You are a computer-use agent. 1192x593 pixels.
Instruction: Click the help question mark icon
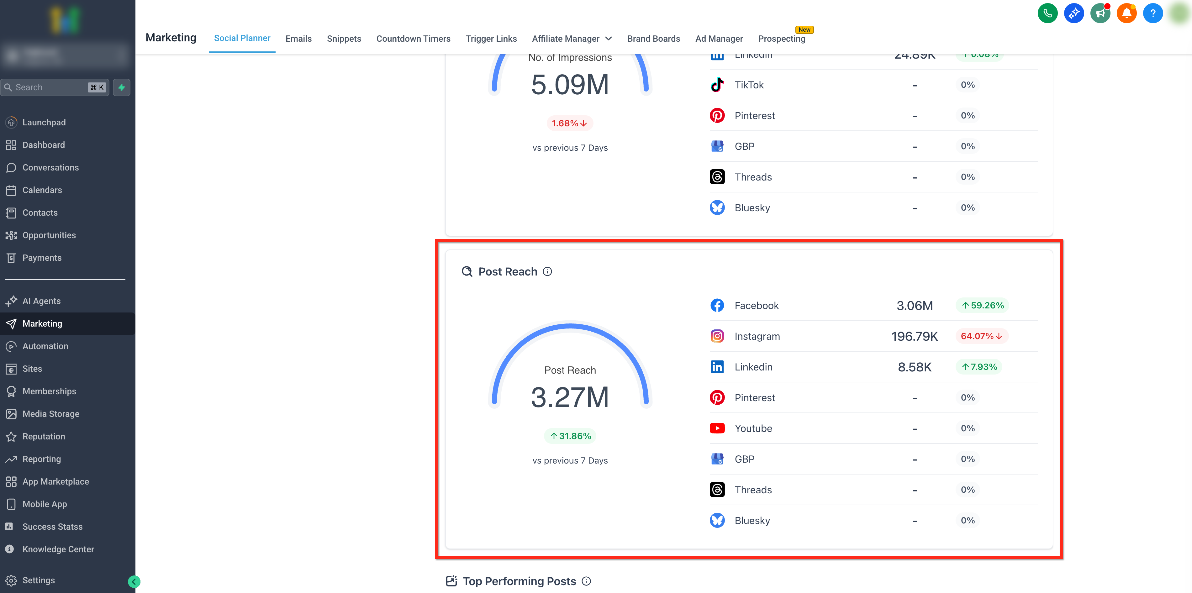coord(1153,13)
